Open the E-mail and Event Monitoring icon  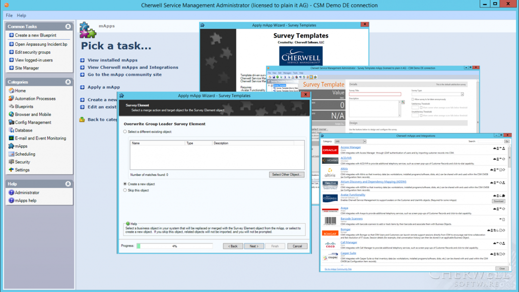click(x=11, y=138)
